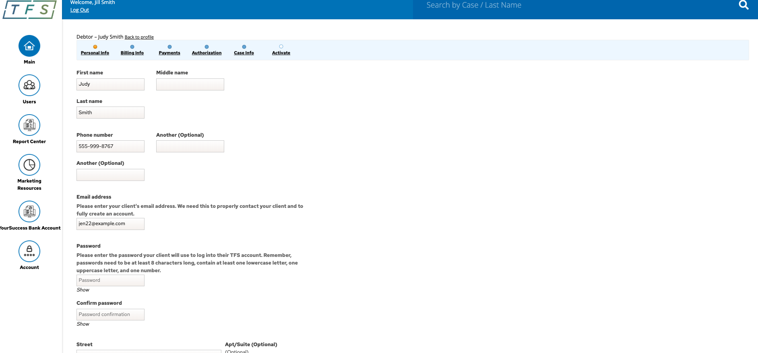Image resolution: width=758 pixels, height=353 pixels.
Task: Click the Main home icon
Action: (29, 46)
